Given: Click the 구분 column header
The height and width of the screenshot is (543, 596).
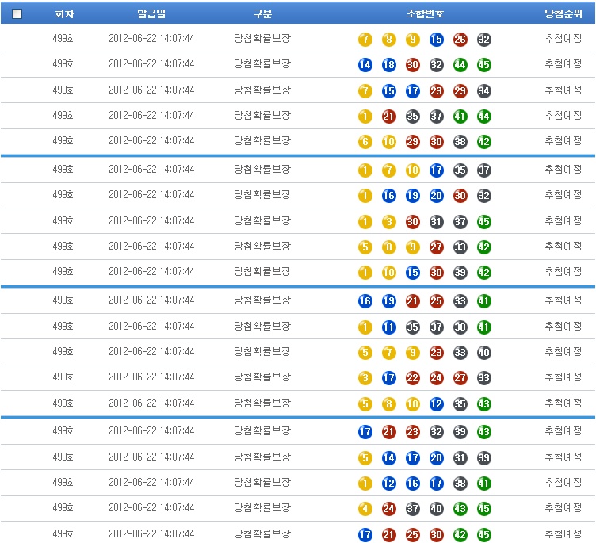Looking at the screenshot, I should [x=262, y=13].
